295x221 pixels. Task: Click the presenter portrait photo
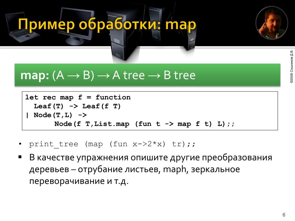[272, 23]
